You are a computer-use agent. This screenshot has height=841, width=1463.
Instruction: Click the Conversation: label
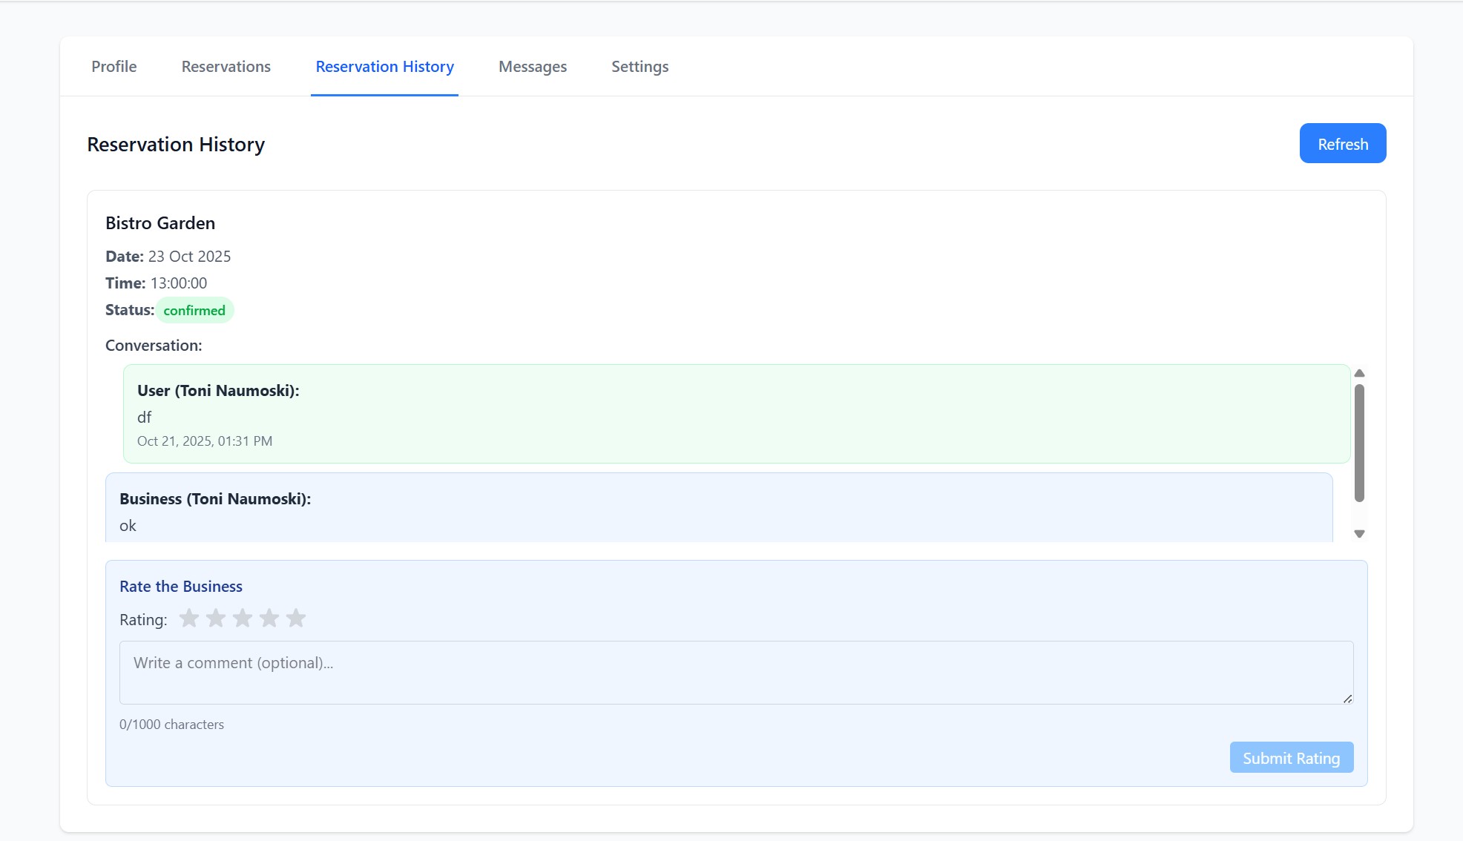point(154,346)
